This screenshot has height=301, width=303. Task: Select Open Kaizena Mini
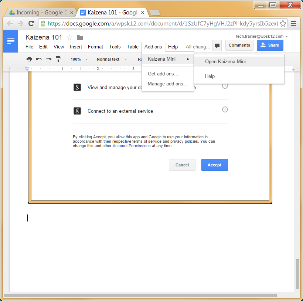[239, 61]
